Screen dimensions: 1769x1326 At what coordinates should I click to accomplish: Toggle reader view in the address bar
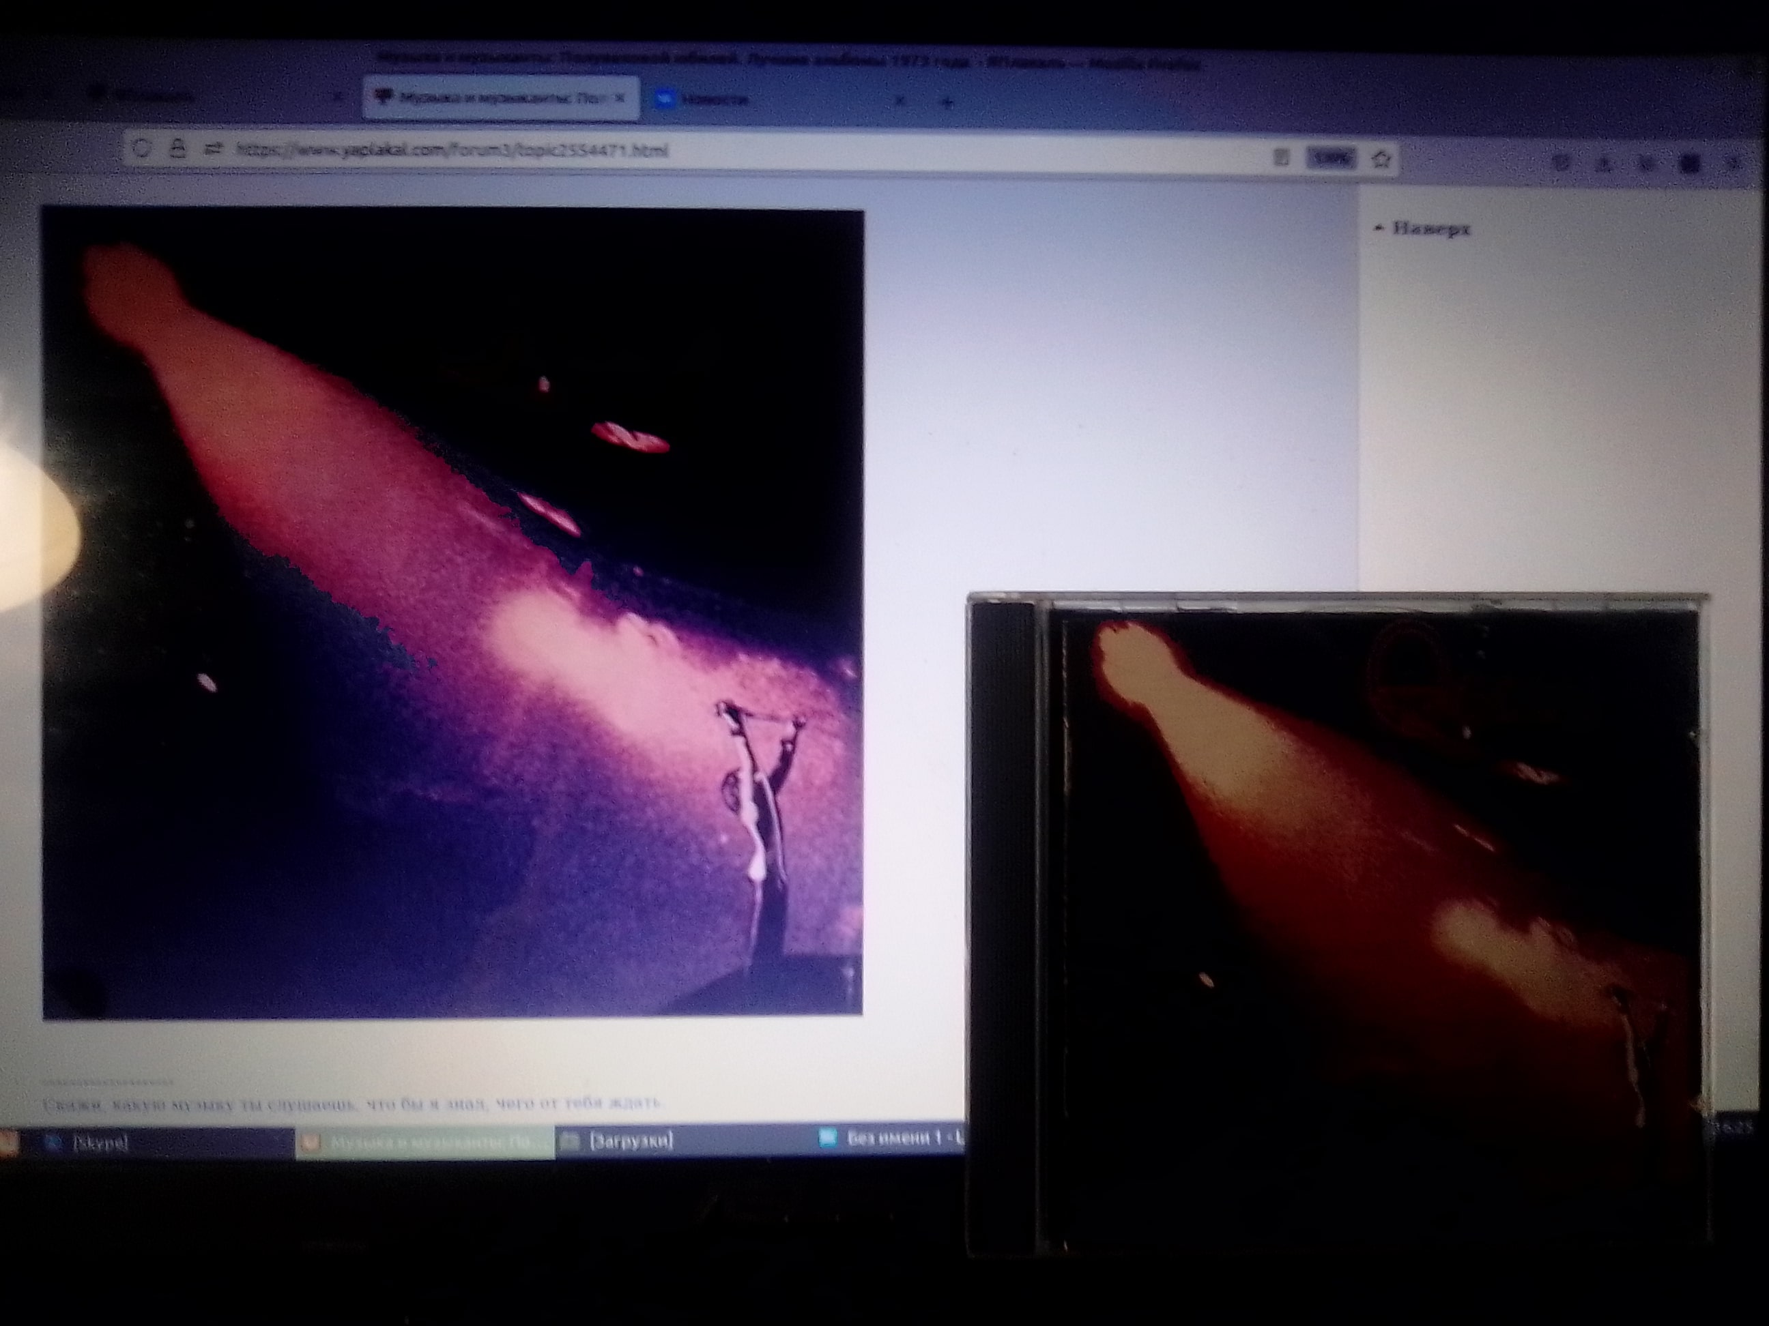1282,158
